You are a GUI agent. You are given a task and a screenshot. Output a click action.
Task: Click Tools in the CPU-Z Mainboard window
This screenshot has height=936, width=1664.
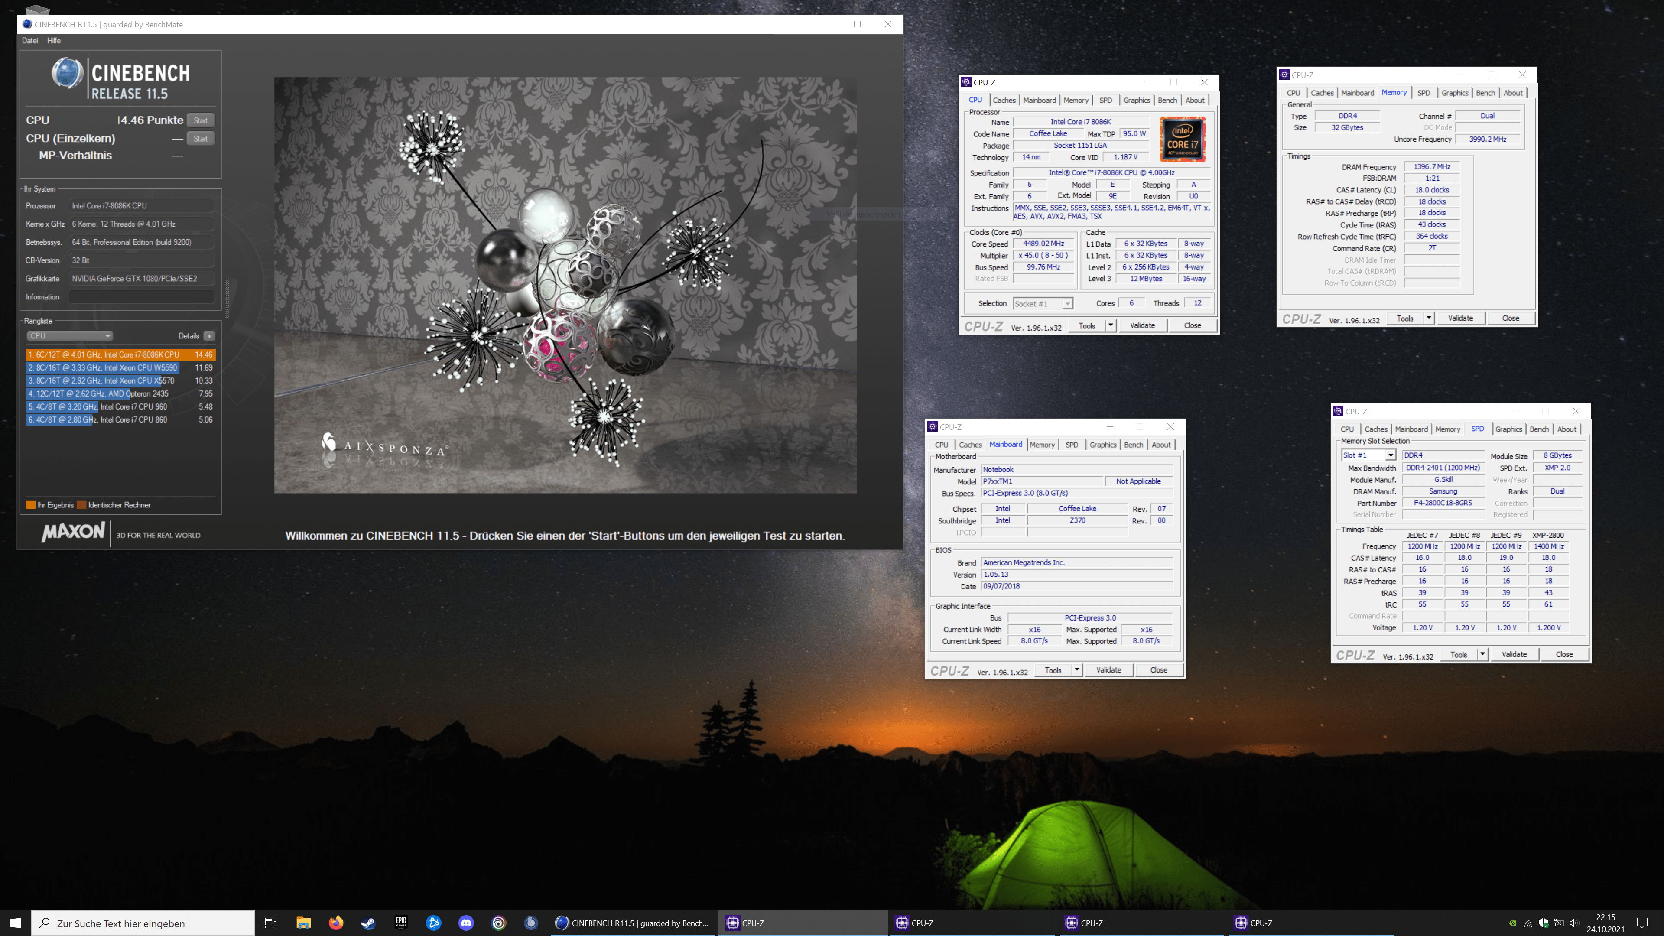(x=1053, y=670)
